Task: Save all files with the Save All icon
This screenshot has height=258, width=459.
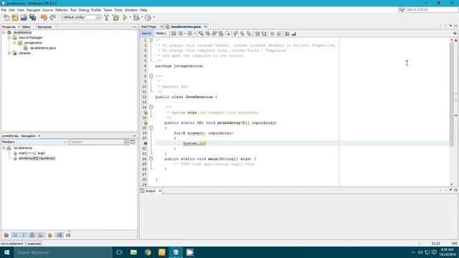Action: coord(33,17)
